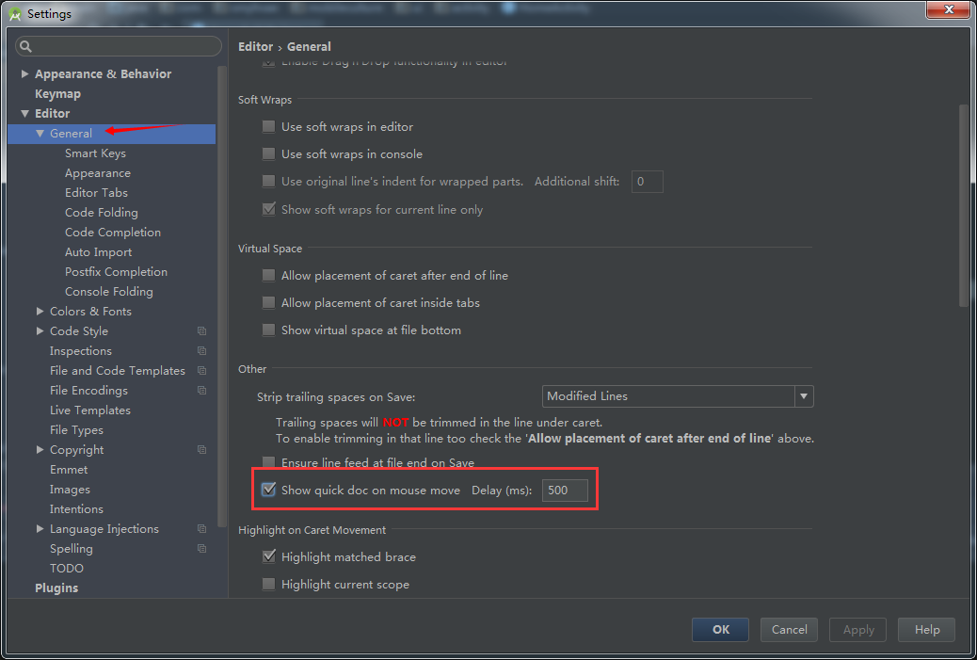Enable Show virtual space at file bottom
The height and width of the screenshot is (660, 977).
click(x=268, y=330)
